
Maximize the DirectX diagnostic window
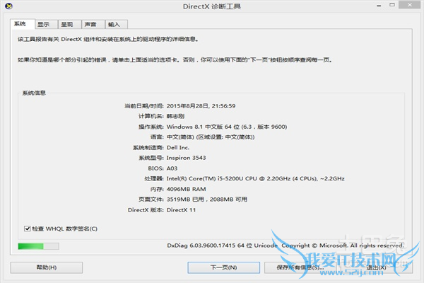[x=392, y=5]
